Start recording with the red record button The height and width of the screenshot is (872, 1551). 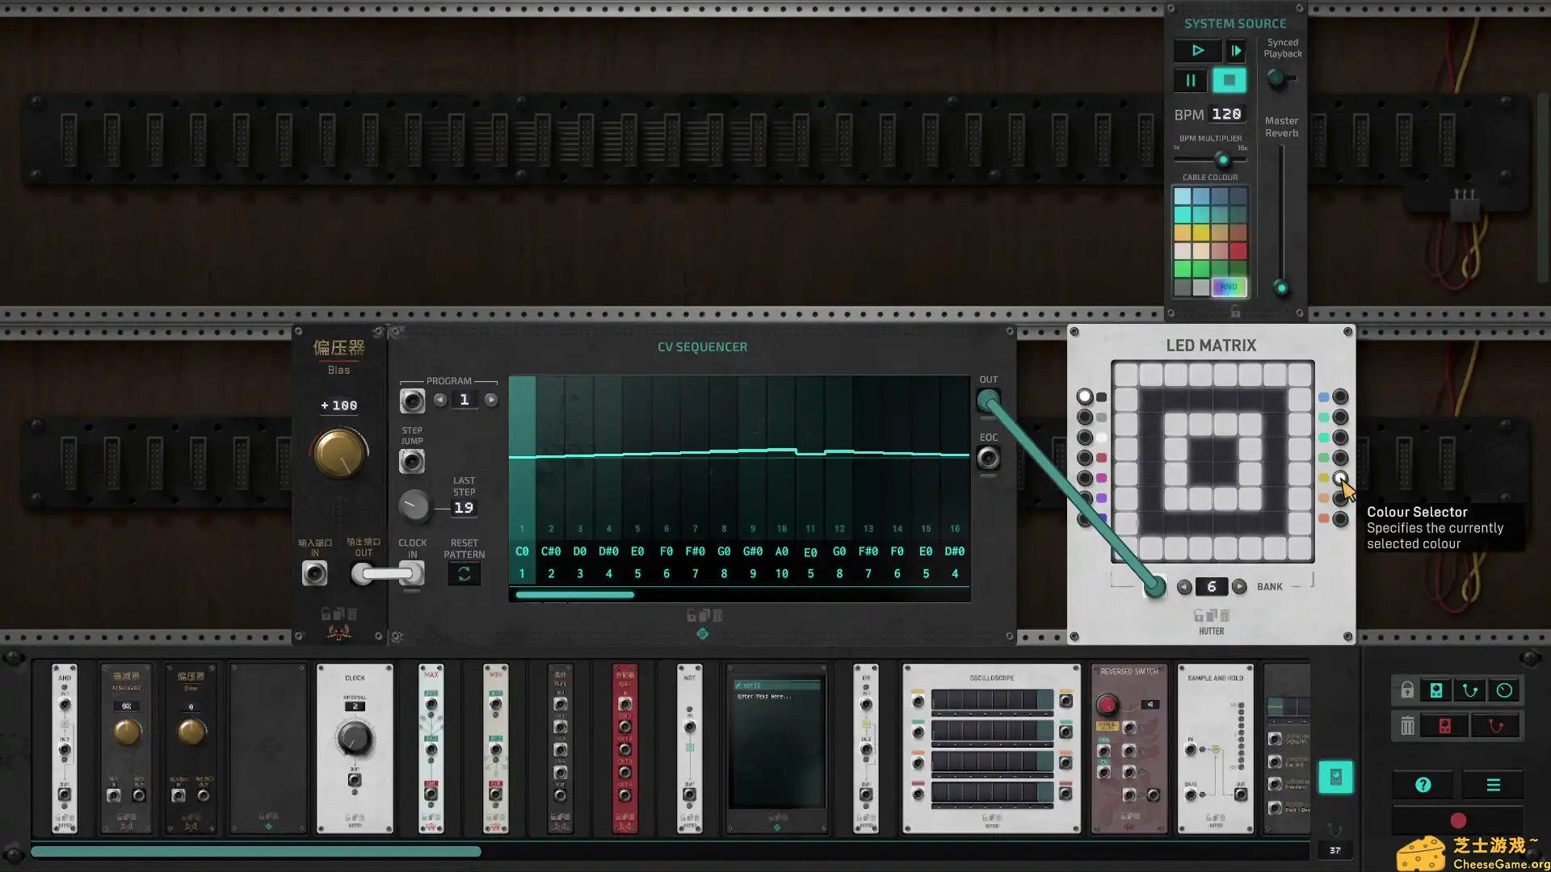(1456, 820)
